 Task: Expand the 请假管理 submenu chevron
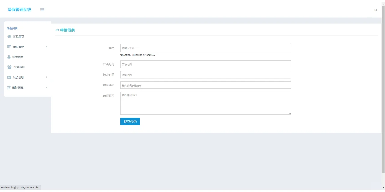click(x=46, y=46)
